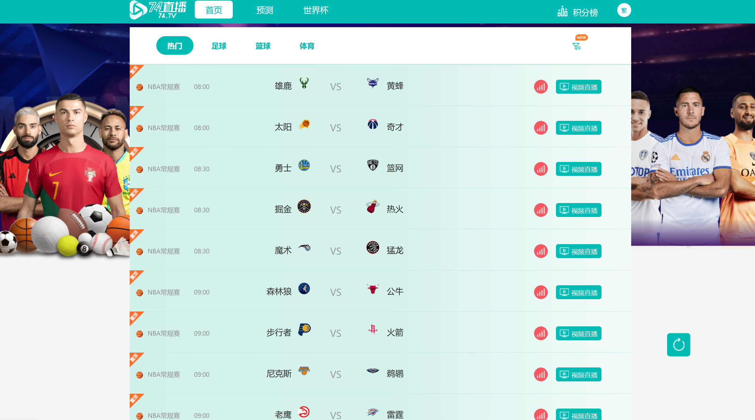Click the Toronto Raptors team logo

click(x=372, y=248)
